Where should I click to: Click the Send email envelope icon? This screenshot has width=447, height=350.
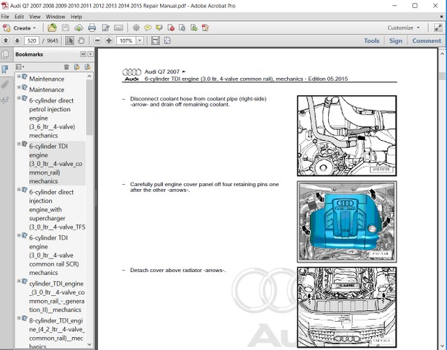[x=118, y=27]
